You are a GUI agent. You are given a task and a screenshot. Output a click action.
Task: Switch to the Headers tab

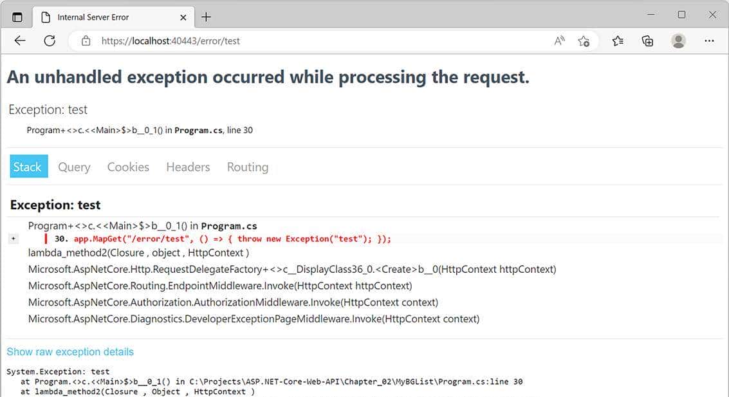187,167
